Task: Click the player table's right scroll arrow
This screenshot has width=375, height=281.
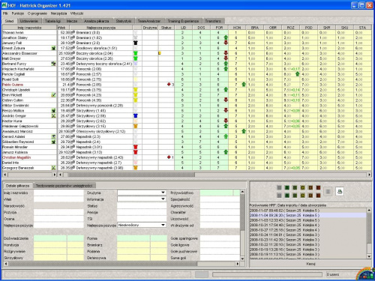Action: (369, 175)
